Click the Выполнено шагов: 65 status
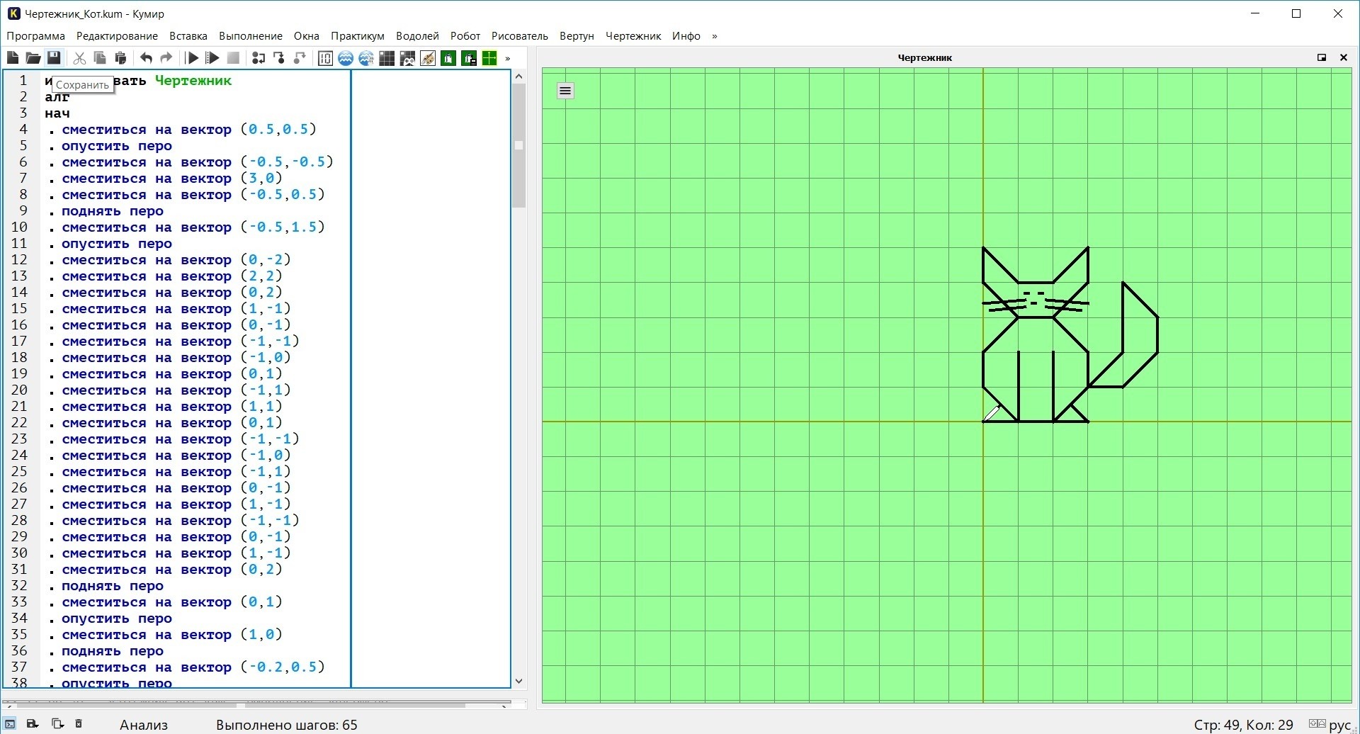Image resolution: width=1360 pixels, height=734 pixels. pos(287,725)
